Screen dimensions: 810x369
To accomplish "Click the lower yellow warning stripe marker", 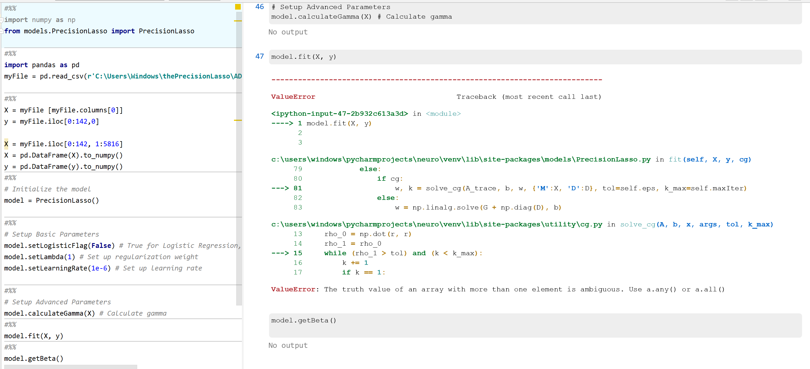I will click(238, 121).
